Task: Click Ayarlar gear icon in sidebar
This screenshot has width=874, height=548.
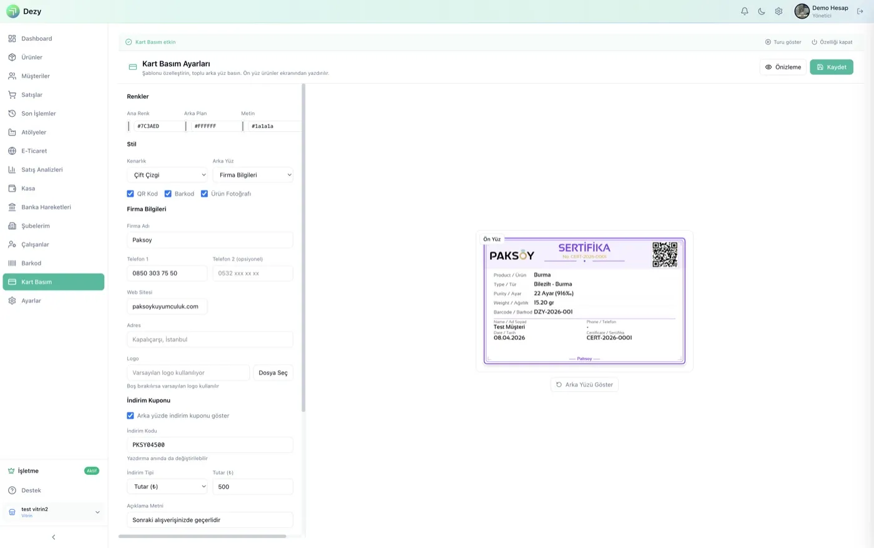Action: [x=12, y=301]
